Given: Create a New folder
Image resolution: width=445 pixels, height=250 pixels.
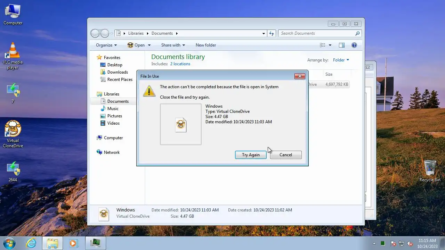Looking at the screenshot, I should pos(206,45).
